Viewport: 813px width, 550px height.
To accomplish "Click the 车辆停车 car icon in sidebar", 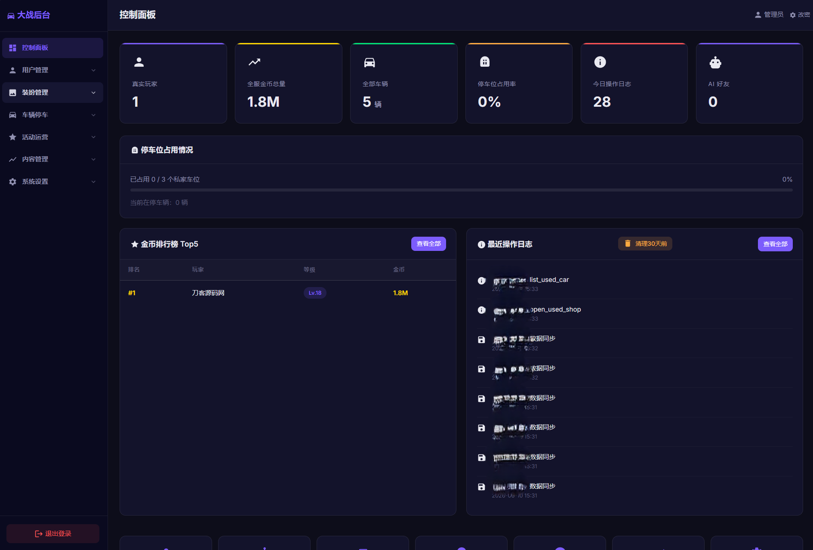I will coord(12,115).
